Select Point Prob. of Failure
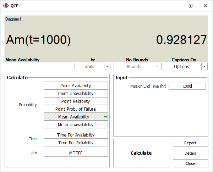This screenshot has height=172, width=213. tap(76, 109)
